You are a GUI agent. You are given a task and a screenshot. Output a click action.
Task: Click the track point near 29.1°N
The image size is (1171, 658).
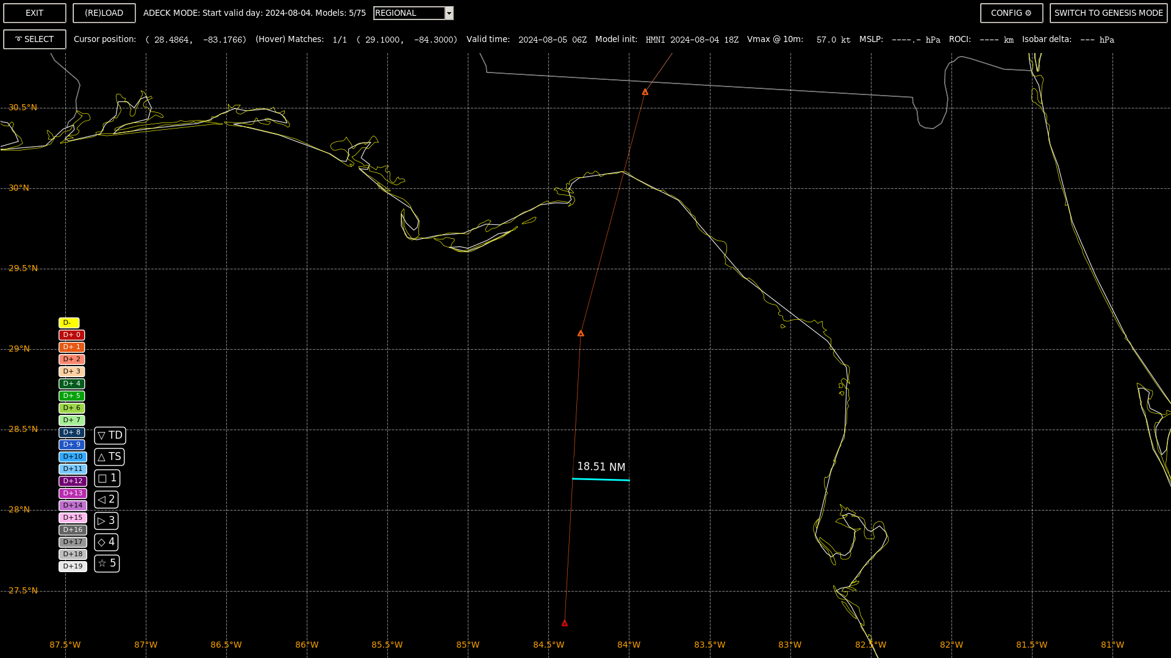(581, 333)
